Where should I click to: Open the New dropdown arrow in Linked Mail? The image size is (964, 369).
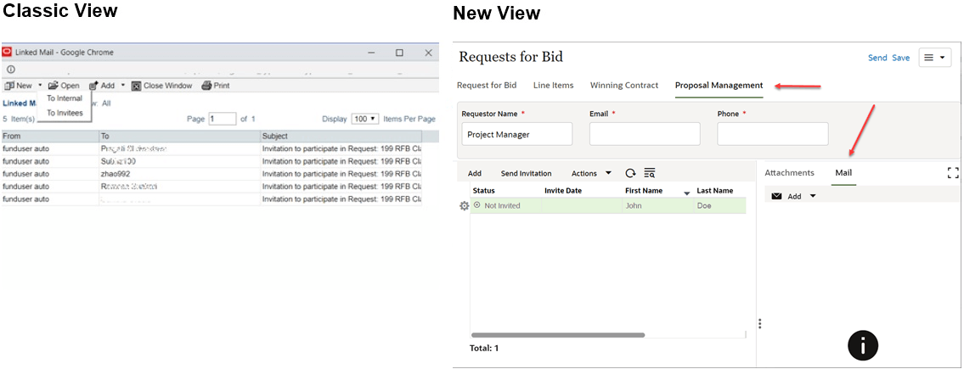[39, 86]
